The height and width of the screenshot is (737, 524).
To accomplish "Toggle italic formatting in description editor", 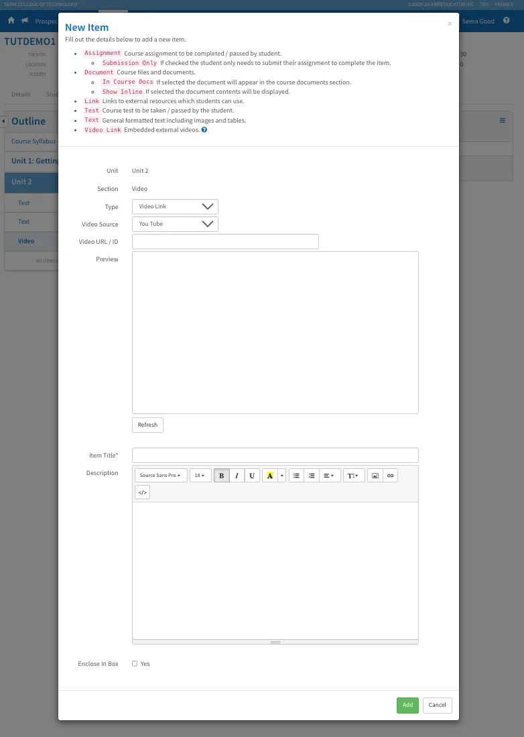I will click(x=237, y=476).
